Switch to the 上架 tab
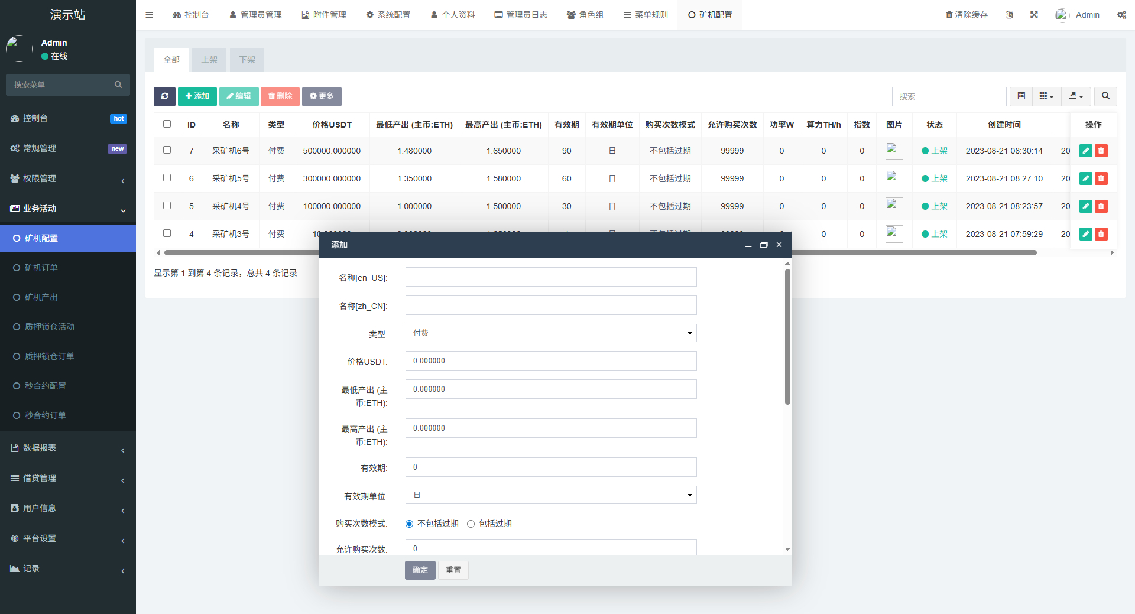Viewport: 1135px width, 614px height. pos(209,60)
